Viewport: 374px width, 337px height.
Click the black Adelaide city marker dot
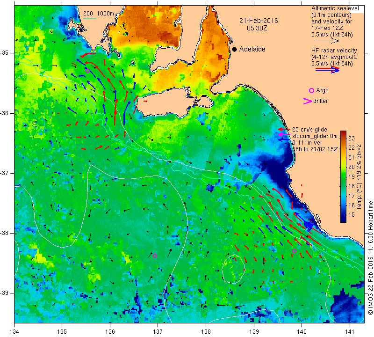coord(235,49)
